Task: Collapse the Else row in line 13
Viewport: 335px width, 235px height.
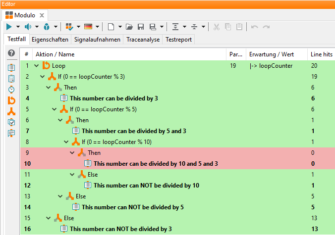Action: [x=60, y=196]
